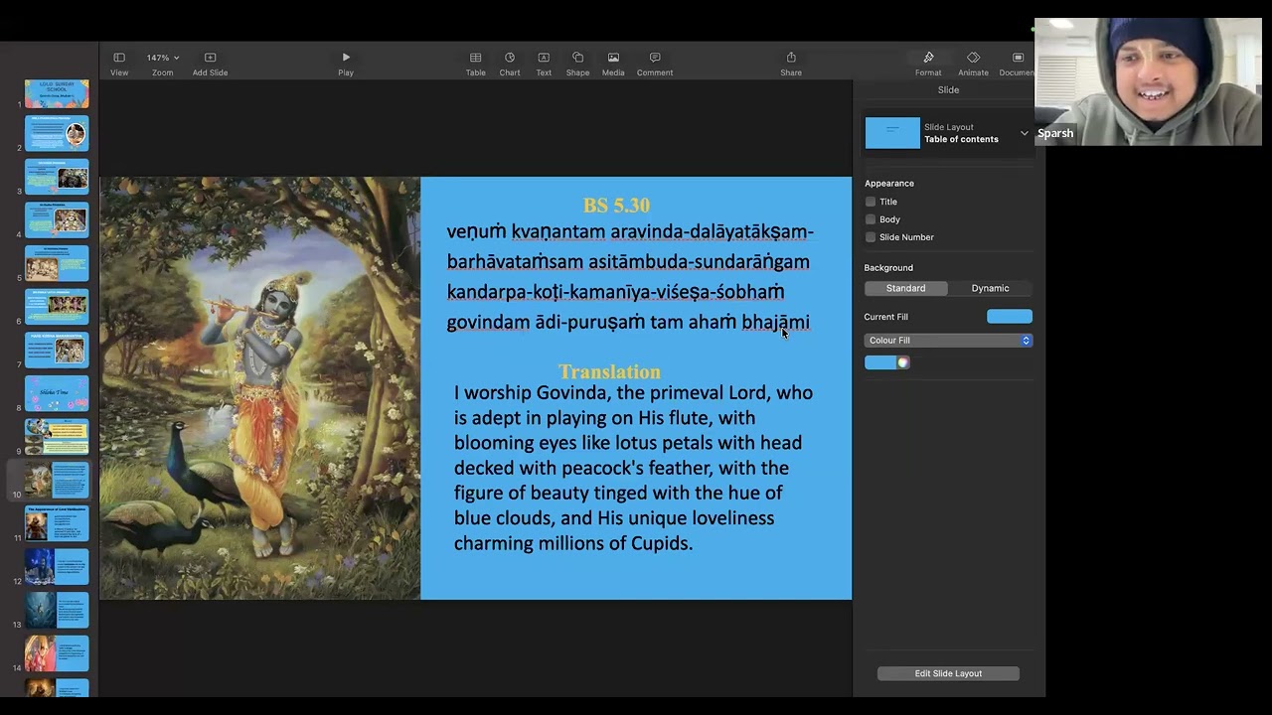
Task: Enable the Title checkbox
Action: [x=871, y=202]
